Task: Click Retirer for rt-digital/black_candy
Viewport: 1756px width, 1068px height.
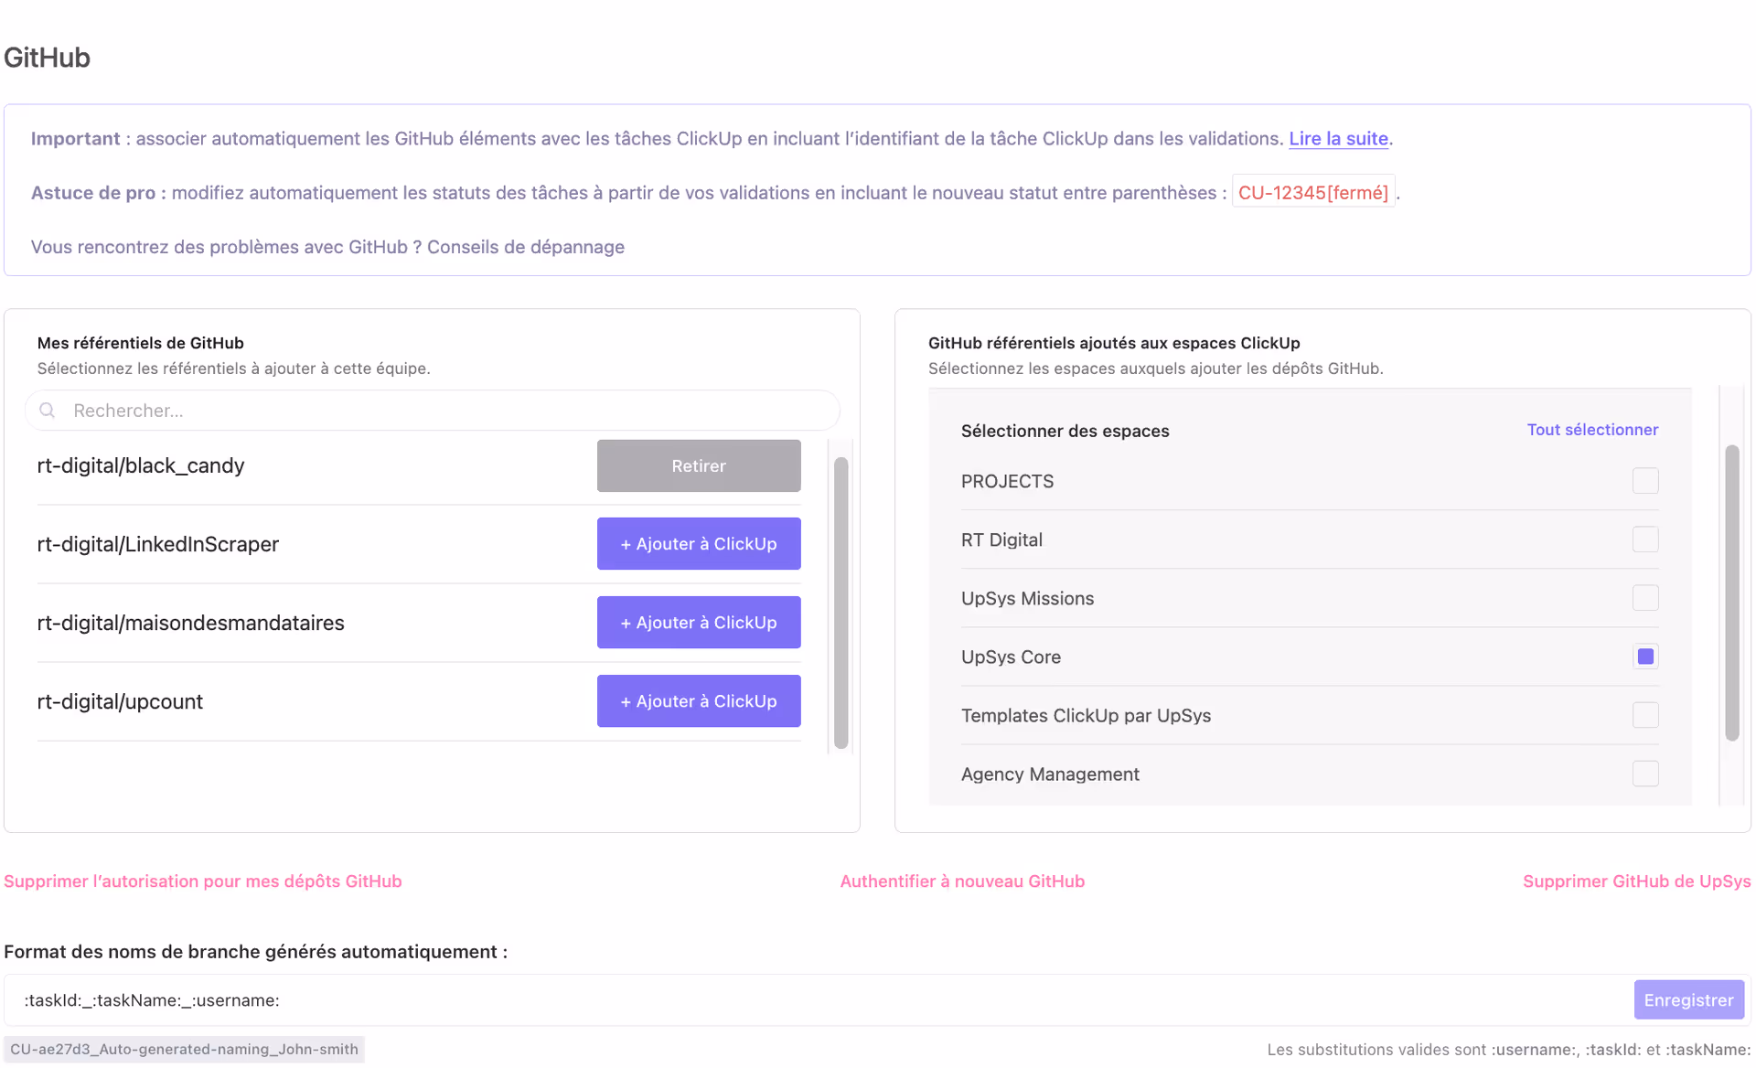Action: tap(698, 465)
